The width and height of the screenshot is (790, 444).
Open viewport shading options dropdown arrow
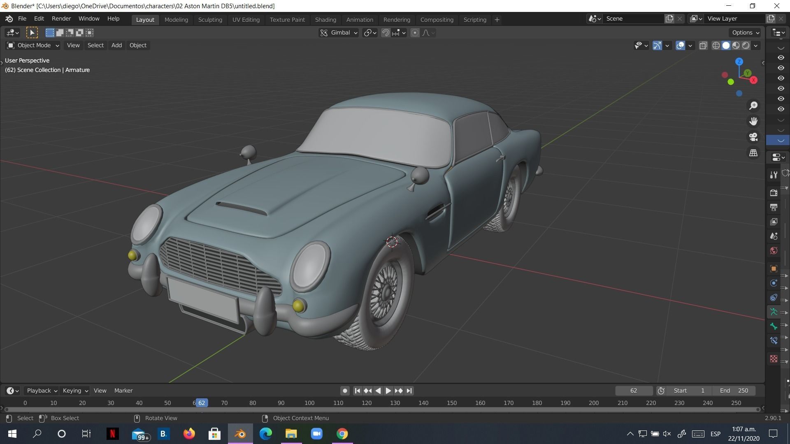coord(756,46)
